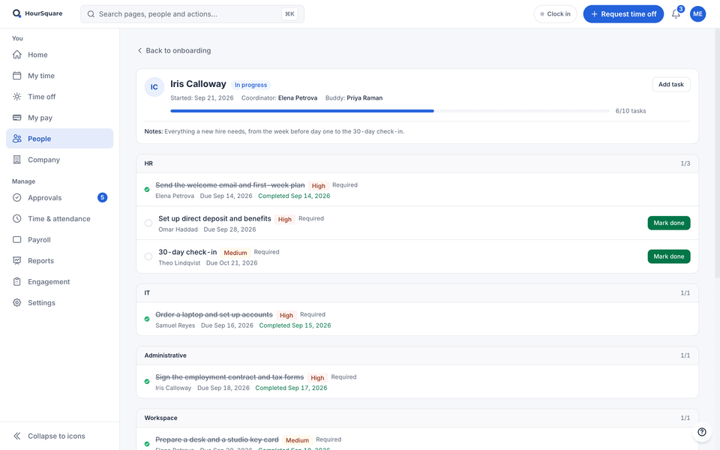
Task: Click the search magnifier icon
Action: (91, 14)
